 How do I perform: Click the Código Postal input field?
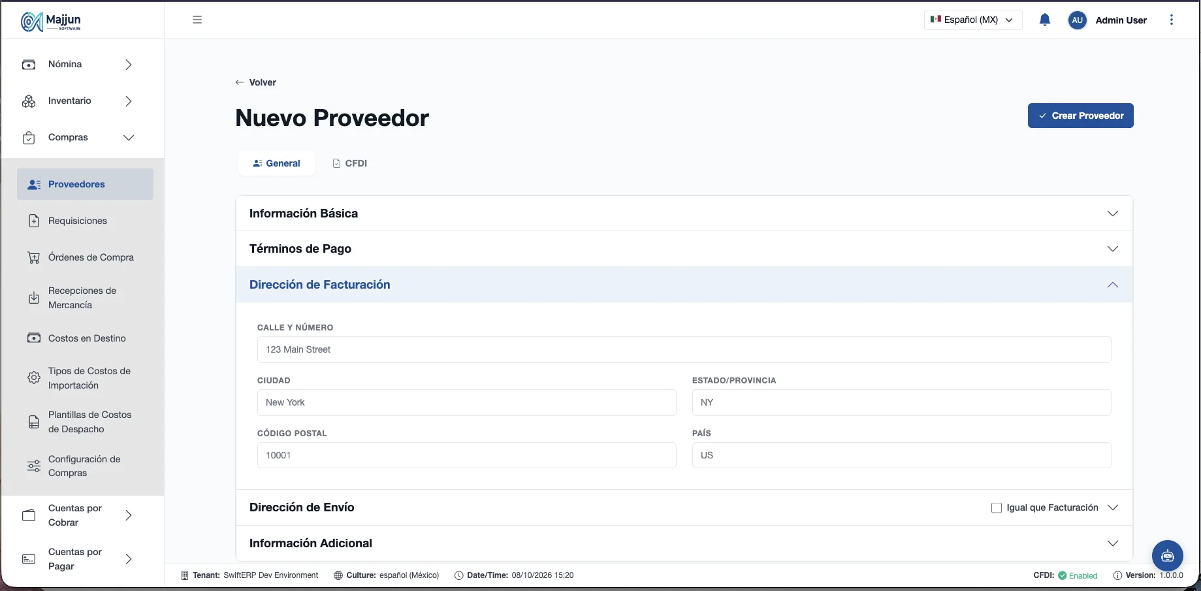(467, 455)
